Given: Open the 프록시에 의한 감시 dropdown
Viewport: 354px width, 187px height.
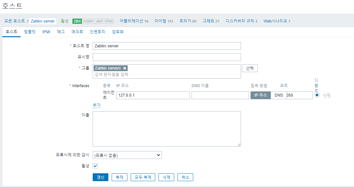Looking at the screenshot, I should tap(127, 155).
